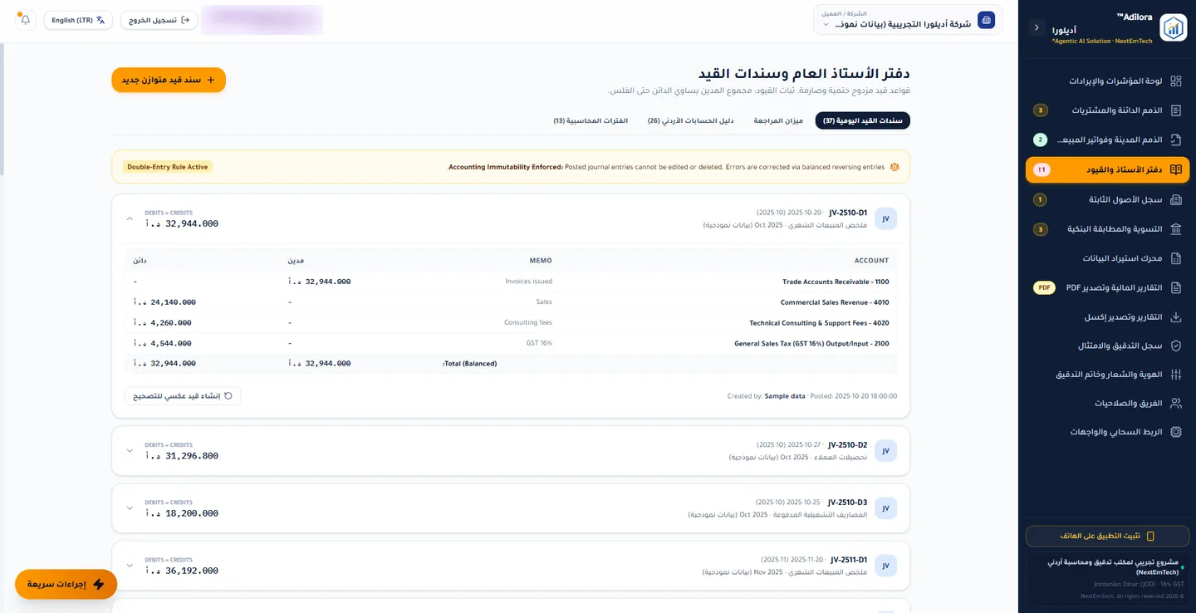Open الذمم المدينة وفواتير المبيعات sidebar icon
1196x613 pixels.
coord(1175,140)
